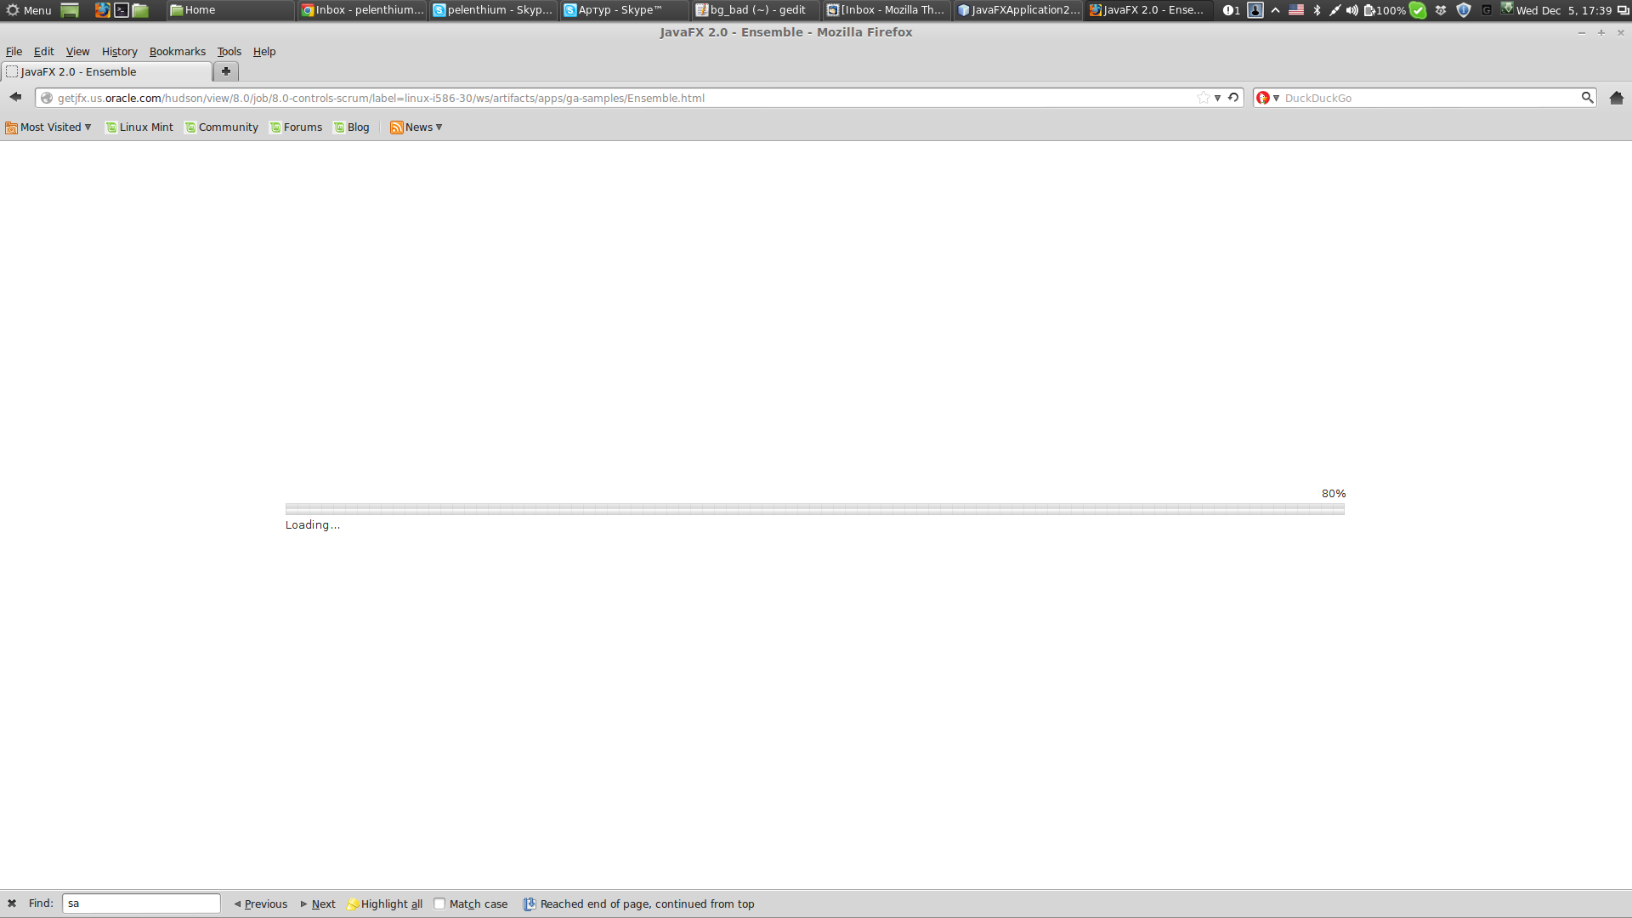1632x918 pixels.
Task: Open the DuckDuckGo search engine dropdown
Action: [x=1268, y=98]
